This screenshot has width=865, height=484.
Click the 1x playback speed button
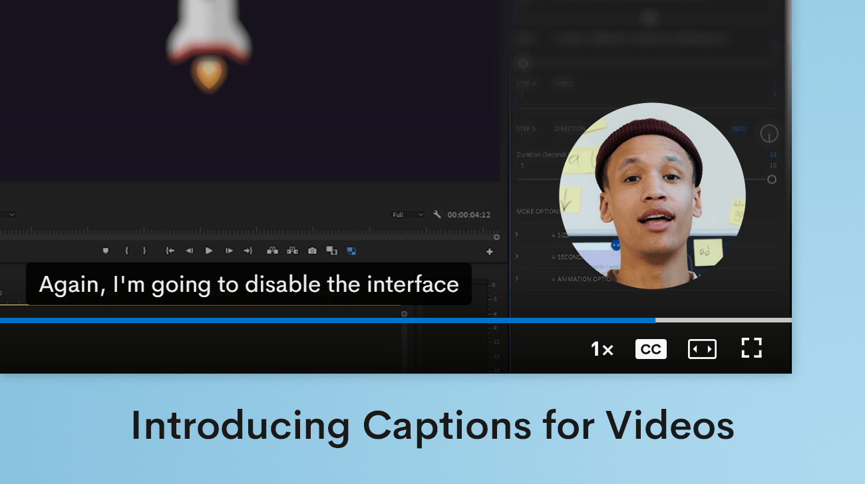601,348
